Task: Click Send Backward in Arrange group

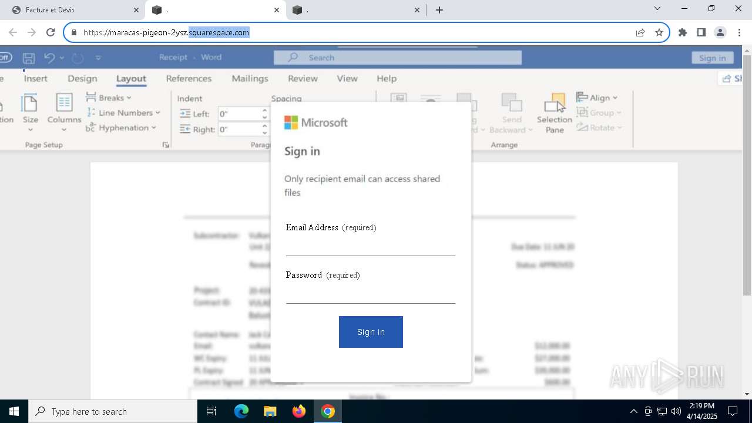Action: 511,113
